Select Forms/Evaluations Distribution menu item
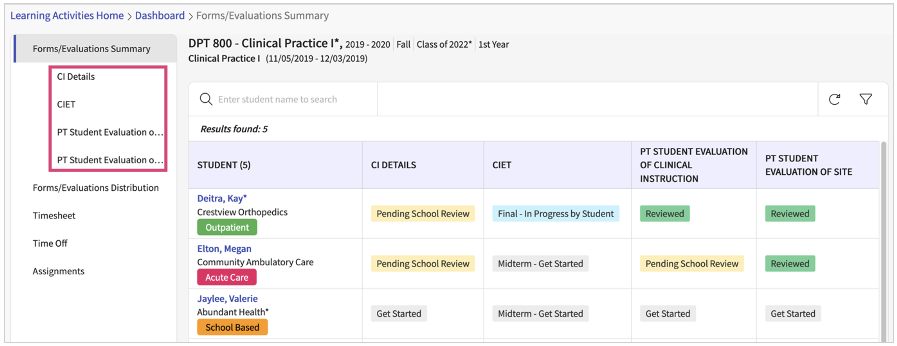 coord(96,188)
